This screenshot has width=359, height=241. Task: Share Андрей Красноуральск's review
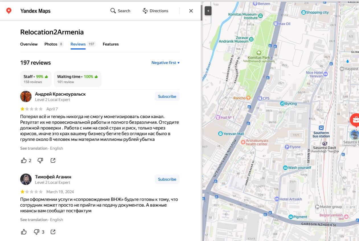[x=53, y=160]
